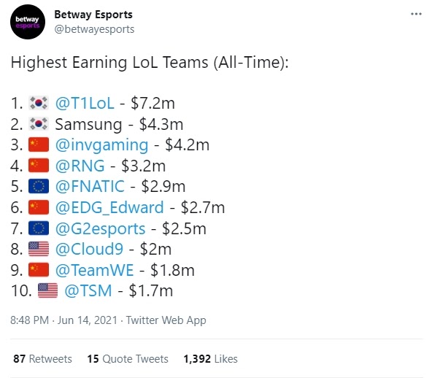432x378 pixels.
Task: Open the @FNATIC mention
Action: 90,187
